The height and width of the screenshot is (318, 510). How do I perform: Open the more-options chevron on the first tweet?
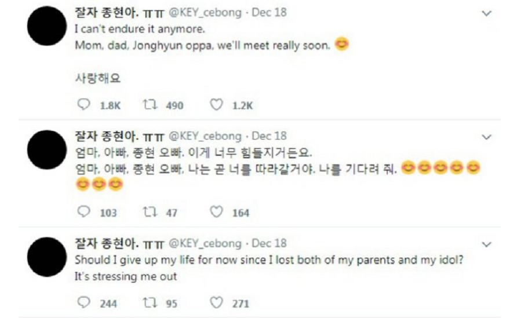[x=487, y=13]
